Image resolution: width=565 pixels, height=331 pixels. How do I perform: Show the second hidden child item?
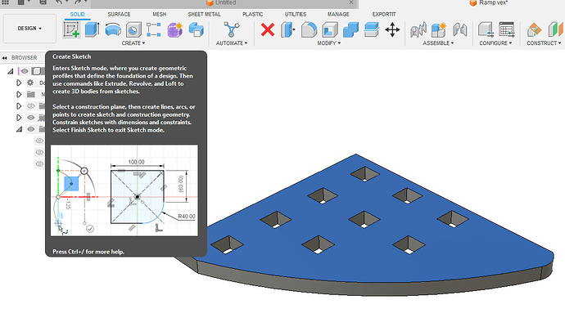39,152
